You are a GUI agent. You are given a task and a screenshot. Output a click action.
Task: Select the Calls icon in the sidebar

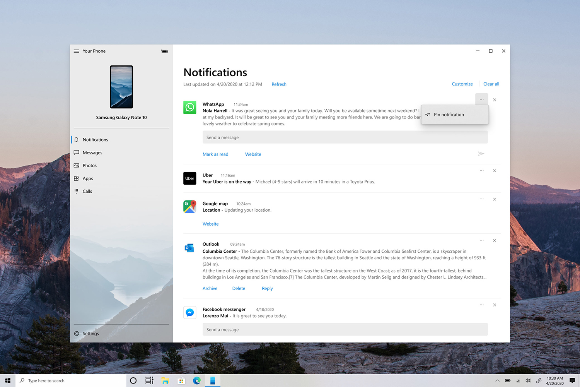77,191
